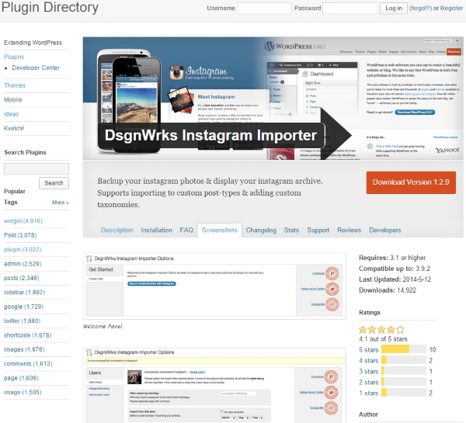
Task: Open the Welcome Panel screenshot thumbnail
Action: coord(214,286)
